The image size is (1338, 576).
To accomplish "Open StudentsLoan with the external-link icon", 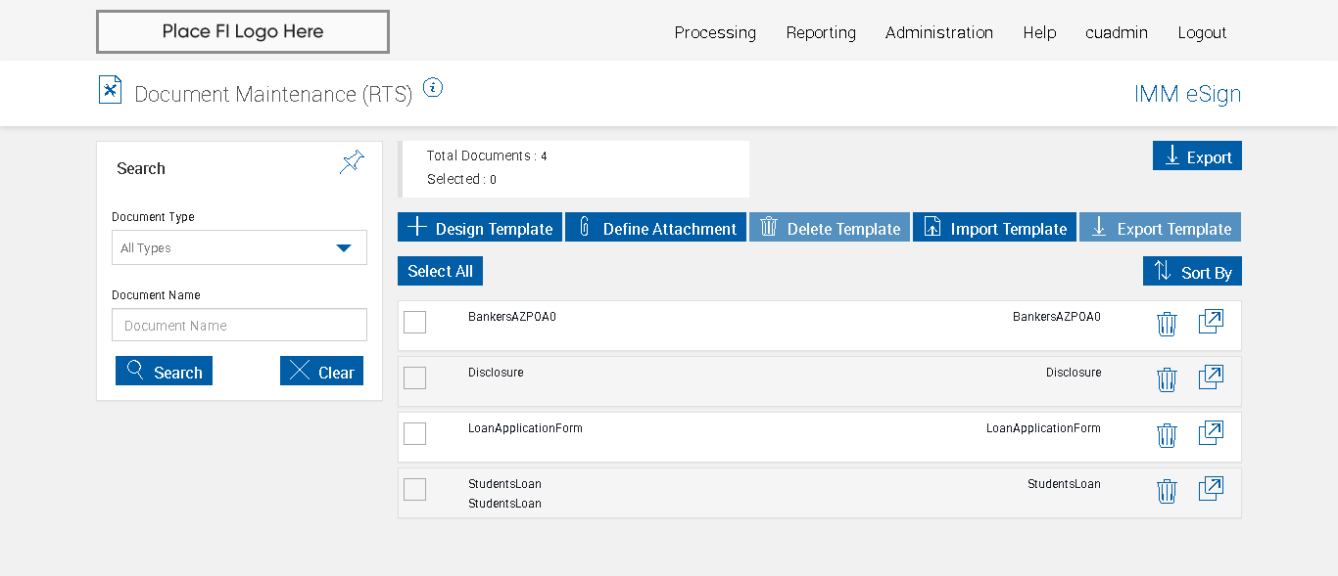I will tap(1211, 489).
